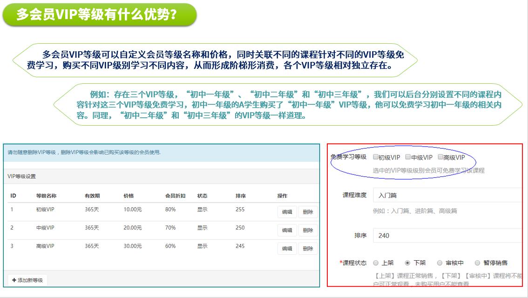Click the 排序 column header in VIP table

(x=240, y=196)
